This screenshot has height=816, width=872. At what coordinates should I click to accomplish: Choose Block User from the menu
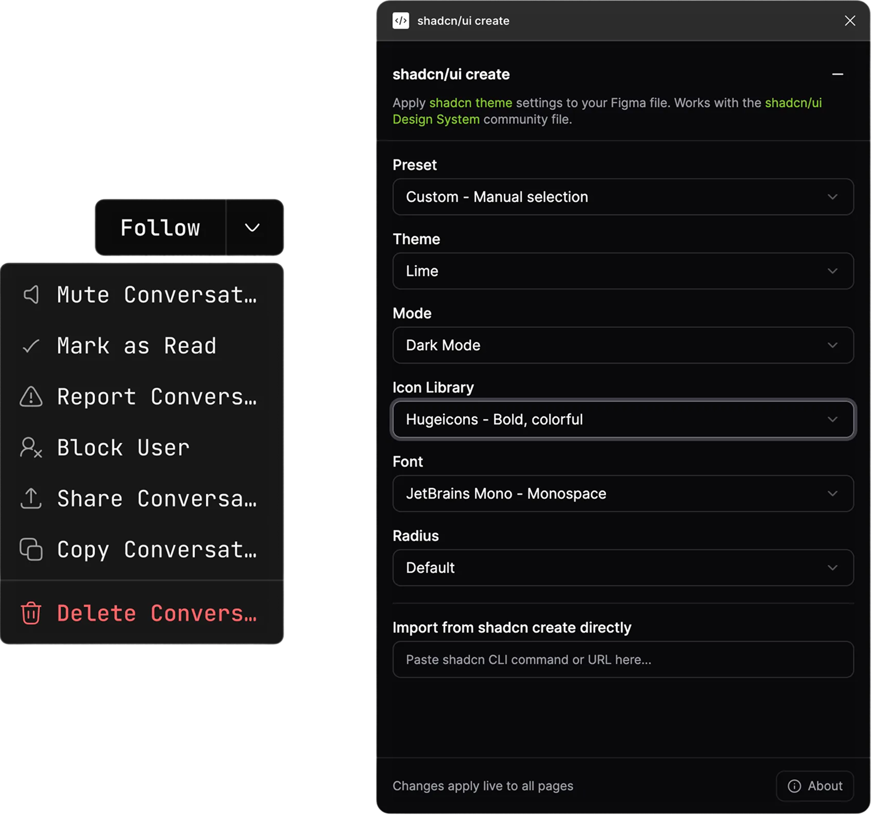tap(123, 448)
